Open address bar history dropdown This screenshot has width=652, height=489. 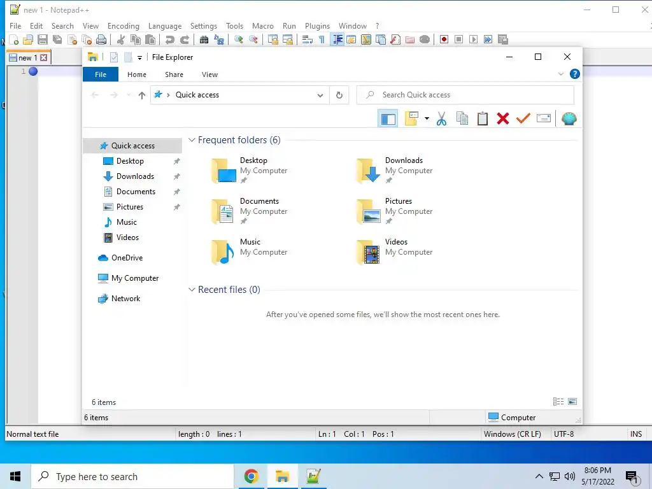tap(320, 96)
